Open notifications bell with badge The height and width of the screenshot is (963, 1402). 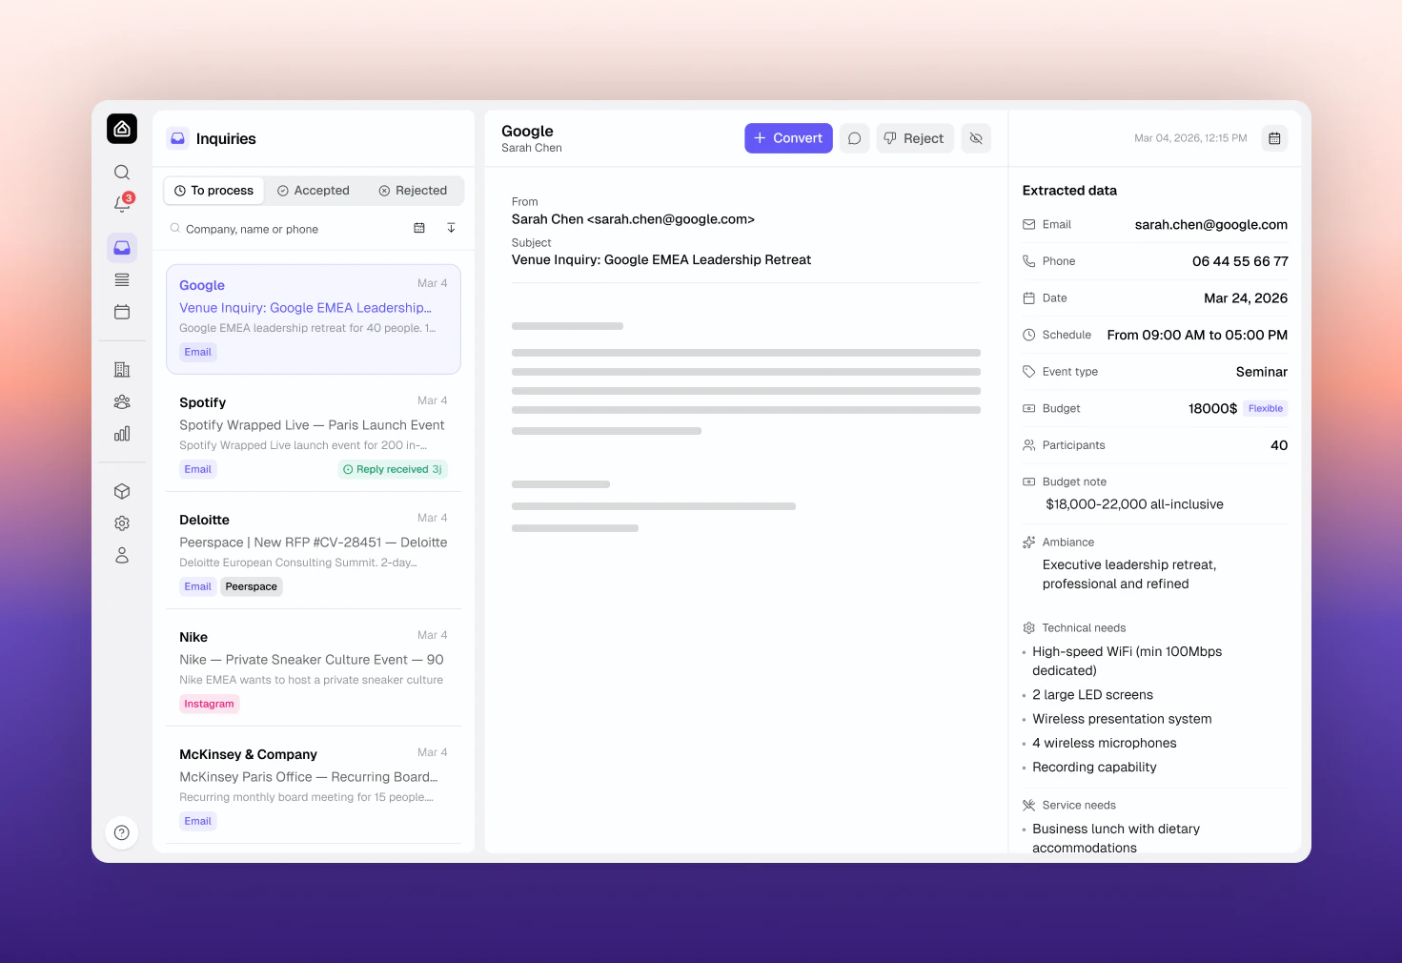tap(122, 204)
